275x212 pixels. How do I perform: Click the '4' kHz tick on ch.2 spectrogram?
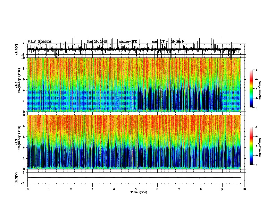click(x=24, y=148)
